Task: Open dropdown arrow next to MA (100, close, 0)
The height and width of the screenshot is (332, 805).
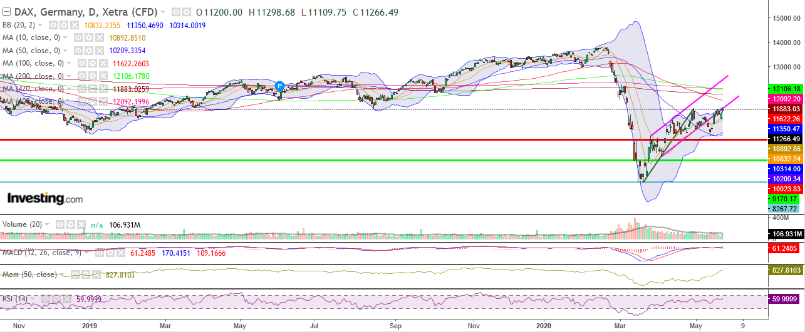Action: (69, 63)
